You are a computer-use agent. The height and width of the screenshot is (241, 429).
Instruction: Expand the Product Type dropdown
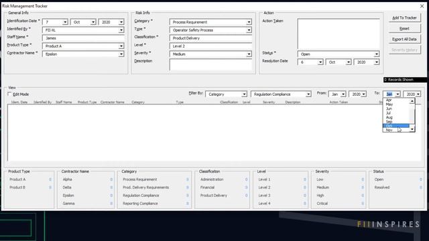pyautogui.click(x=121, y=46)
